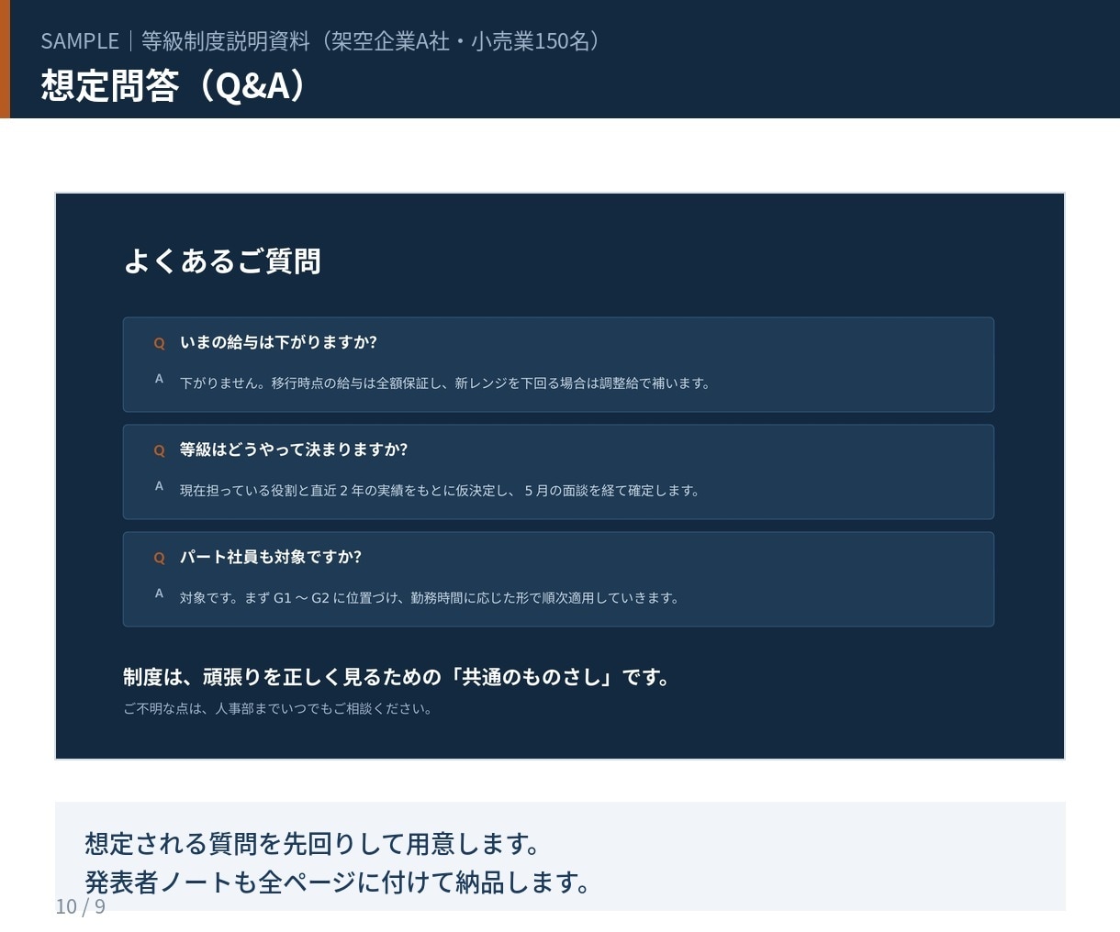Image resolution: width=1120 pixels, height=932 pixels.
Task: Select the question "等級はどうやって決まりますか?"
Action: tap(294, 449)
